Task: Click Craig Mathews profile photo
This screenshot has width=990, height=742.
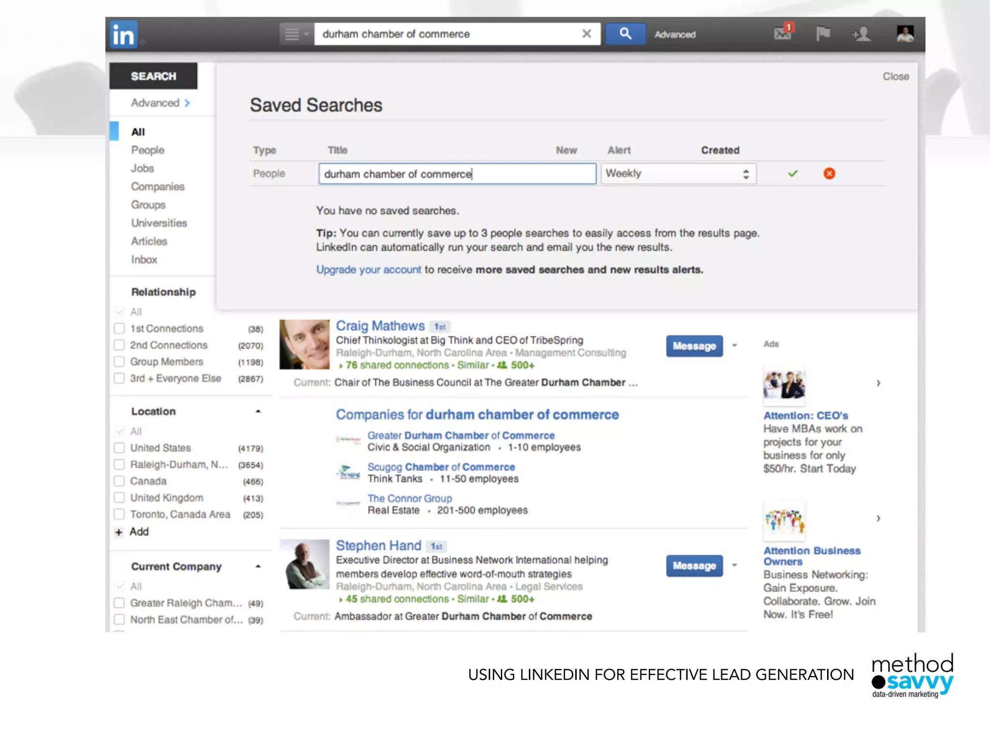Action: click(x=305, y=344)
